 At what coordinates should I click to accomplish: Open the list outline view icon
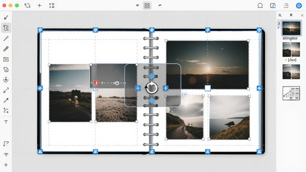(52, 5)
